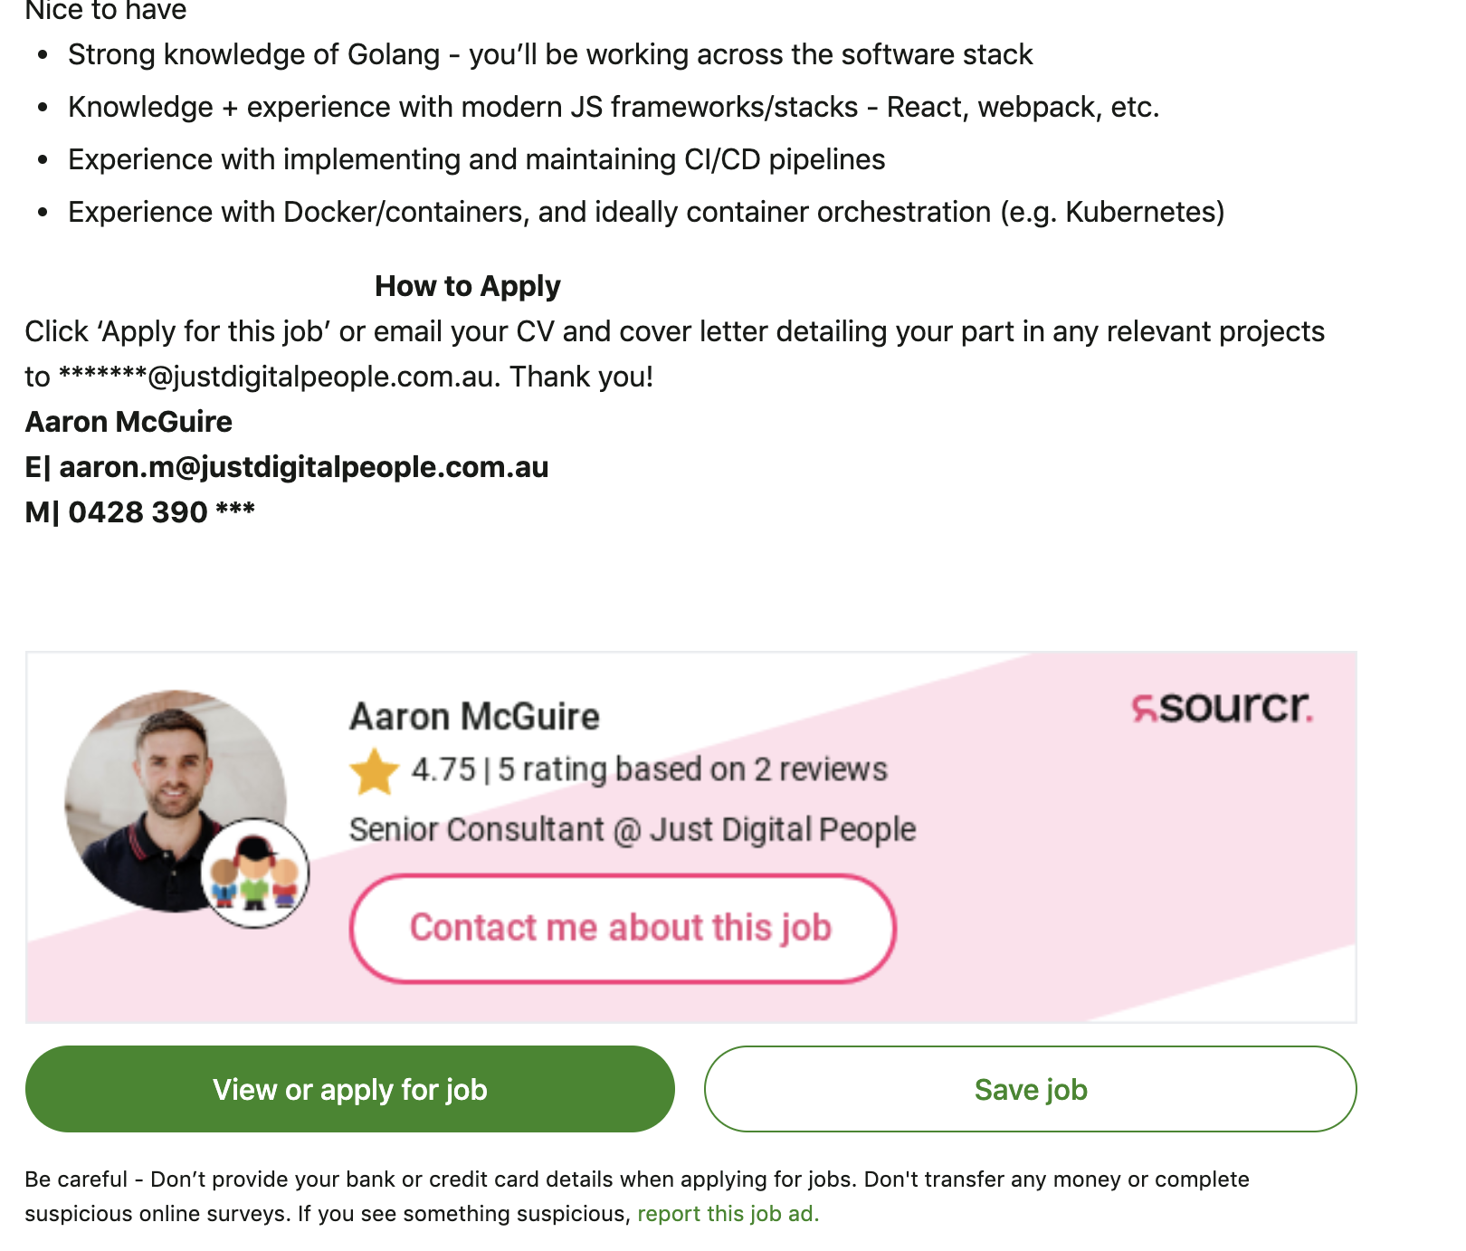
Task: Click the '4.75 | 5 rating based on 2 reviews' text
Action: tap(649, 769)
